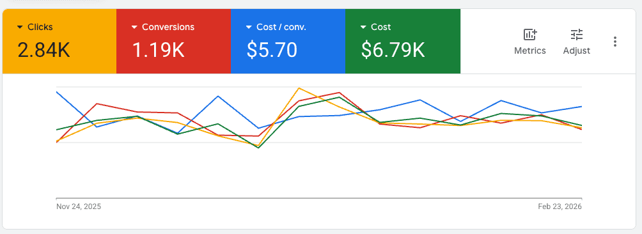Select the blue Cost / conv. scorecard
This screenshot has height=234, width=642.
tap(288, 42)
